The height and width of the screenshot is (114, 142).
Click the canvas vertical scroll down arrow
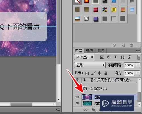point(59,99)
